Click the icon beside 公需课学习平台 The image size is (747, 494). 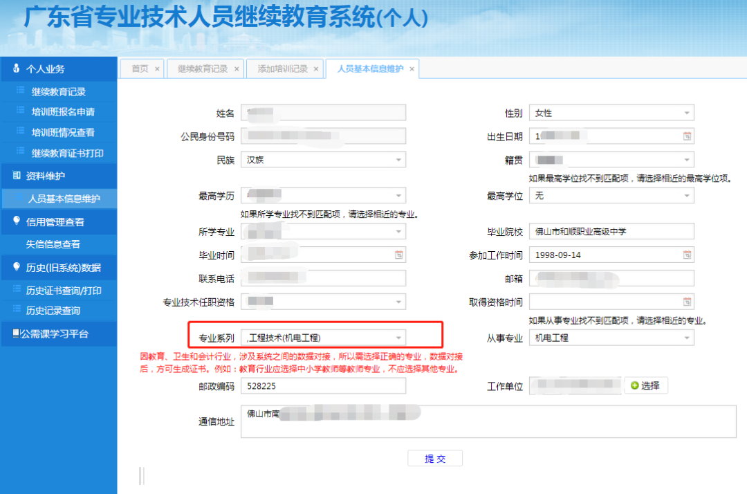point(16,333)
